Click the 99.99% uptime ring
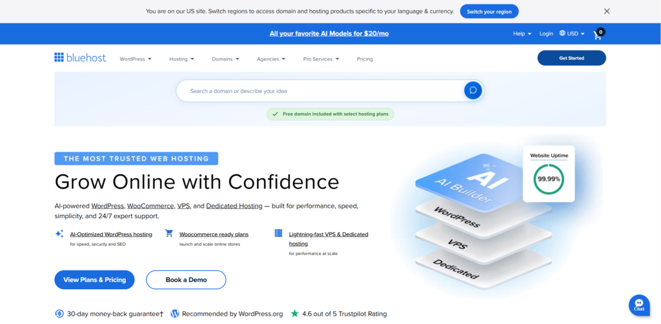 [x=549, y=179]
